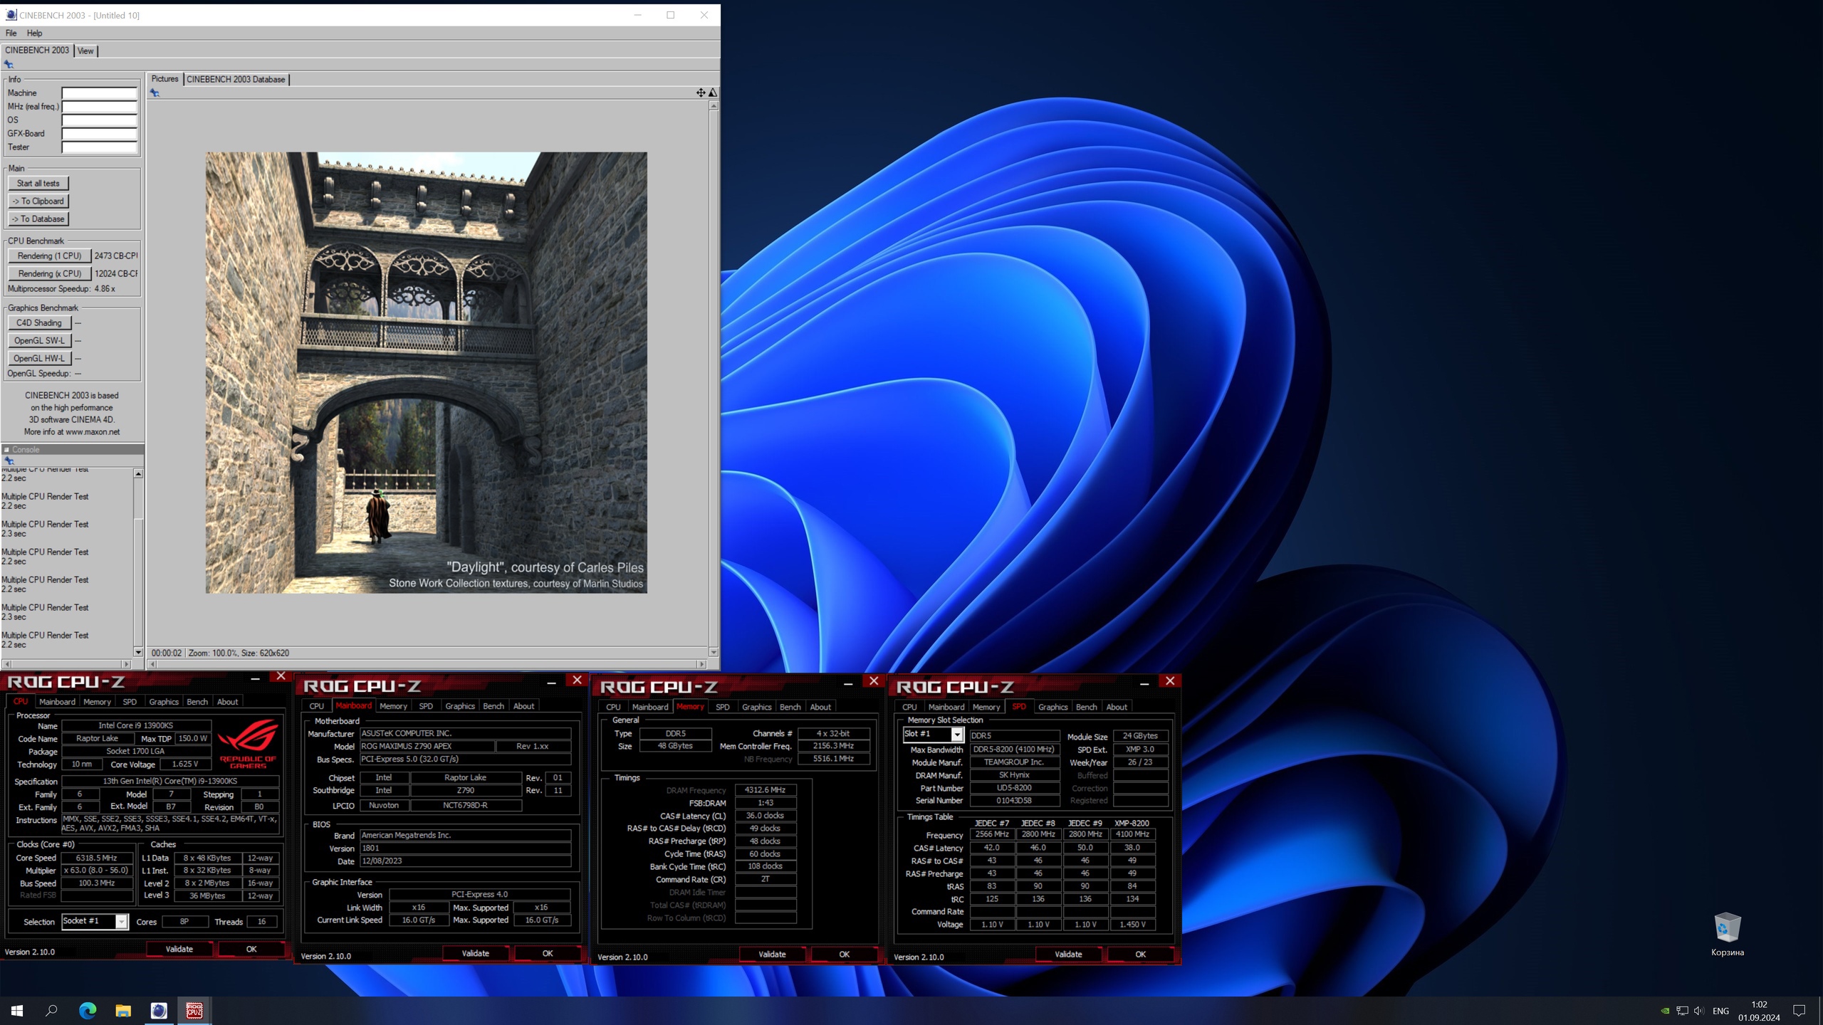Click Start all tests button

(x=38, y=184)
